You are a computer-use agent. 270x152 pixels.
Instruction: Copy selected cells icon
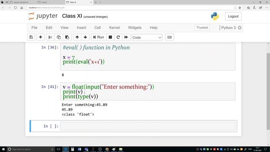pos(59,37)
